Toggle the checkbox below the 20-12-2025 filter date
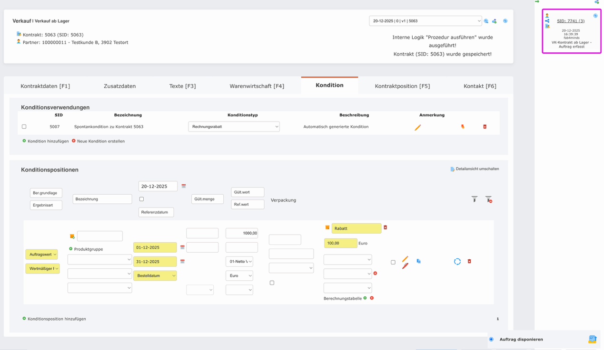Viewport: 604px width, 350px height. click(141, 199)
